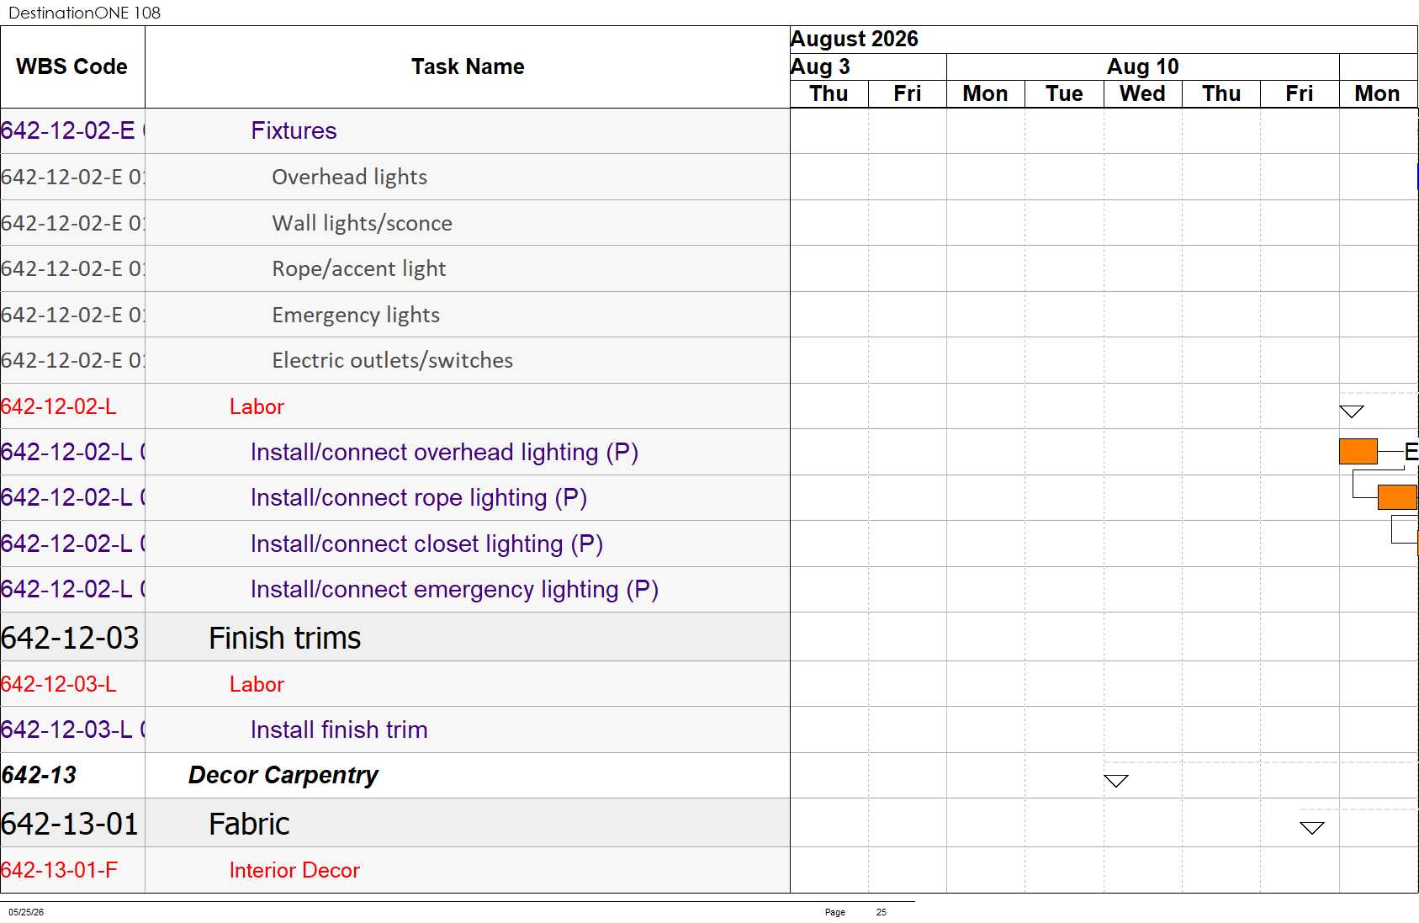Viewport: 1419px width, 923px height.
Task: Select the Task Name column header
Action: [468, 67]
